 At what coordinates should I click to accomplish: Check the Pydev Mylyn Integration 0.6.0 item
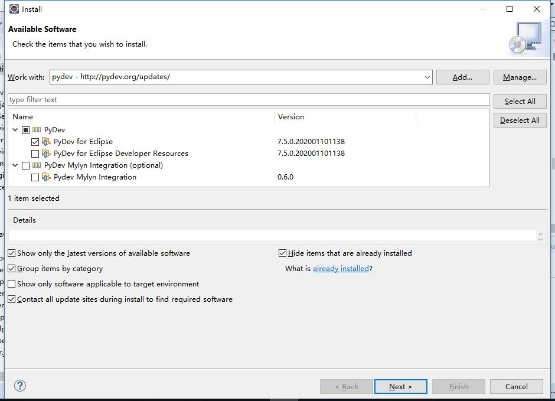coord(35,177)
